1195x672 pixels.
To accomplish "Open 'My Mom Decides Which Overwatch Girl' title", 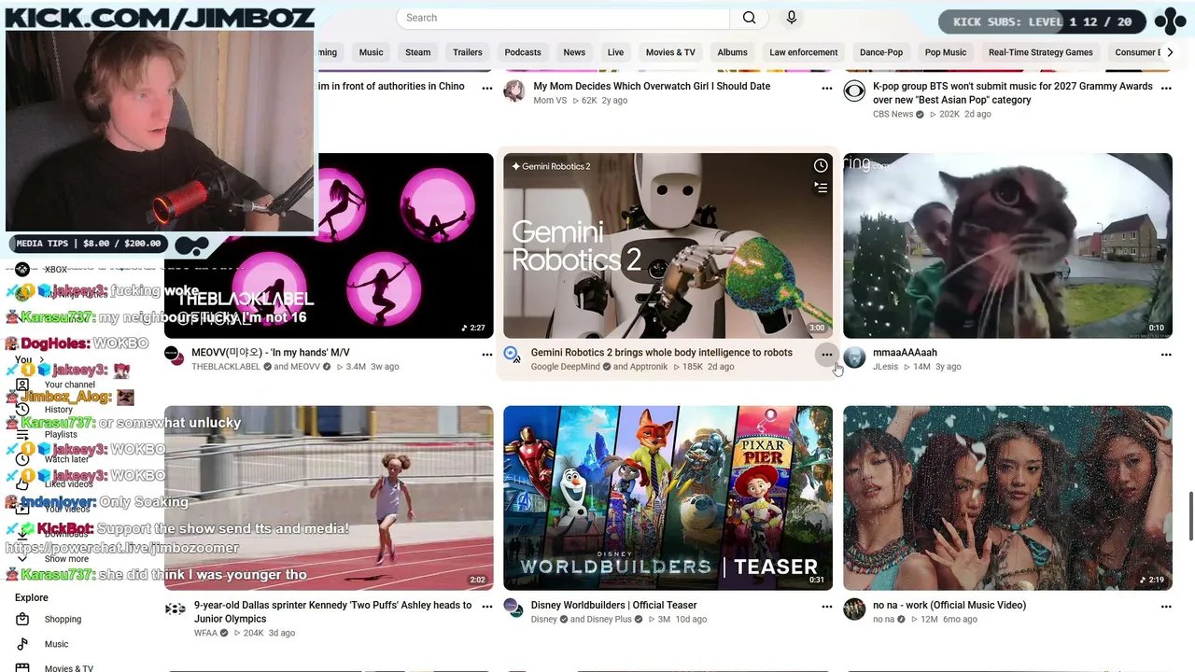I will tap(652, 86).
